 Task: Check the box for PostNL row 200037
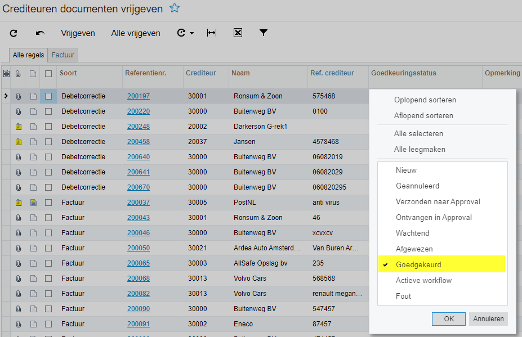pyautogui.click(x=48, y=203)
